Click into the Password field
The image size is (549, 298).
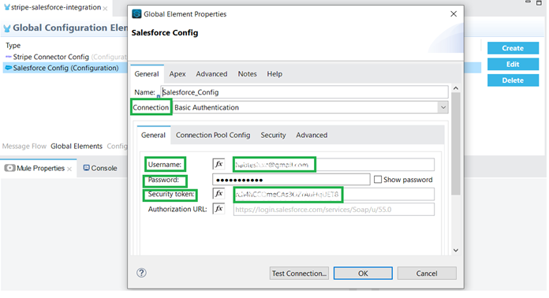click(291, 180)
